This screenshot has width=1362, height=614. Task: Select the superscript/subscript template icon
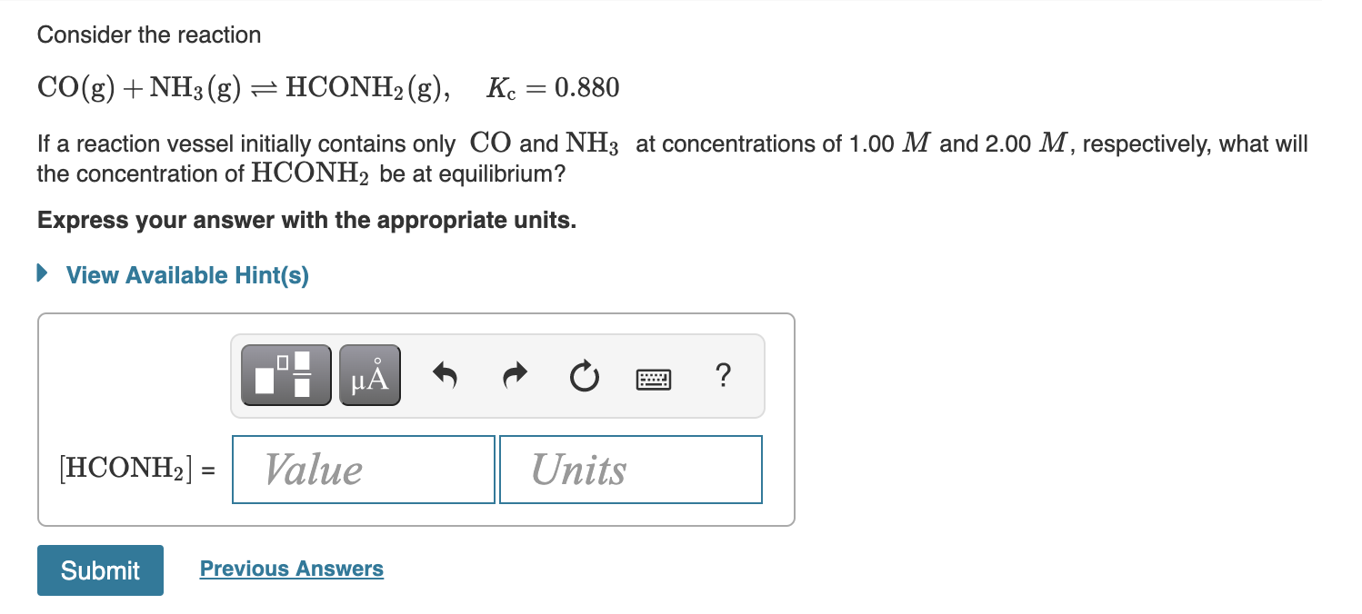(x=285, y=374)
